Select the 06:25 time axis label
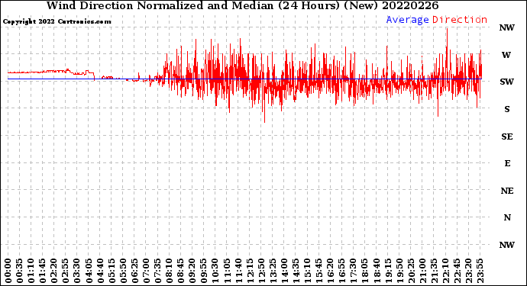Screen dimensions: 527x286 click(x=134, y=271)
